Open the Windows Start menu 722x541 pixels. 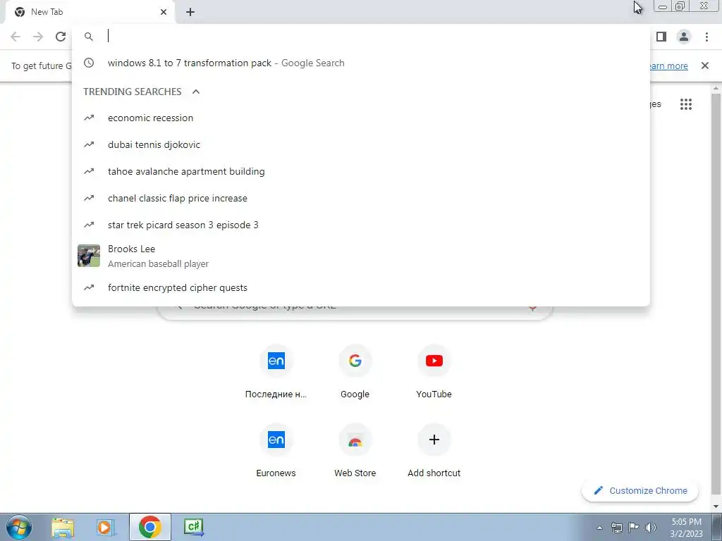pyautogui.click(x=19, y=527)
